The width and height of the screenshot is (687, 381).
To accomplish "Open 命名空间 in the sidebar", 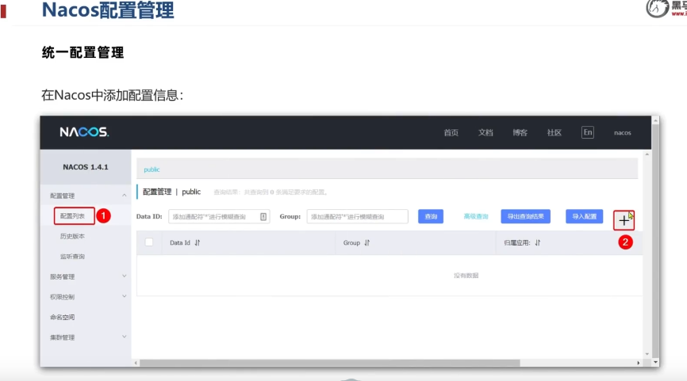I will (x=62, y=317).
